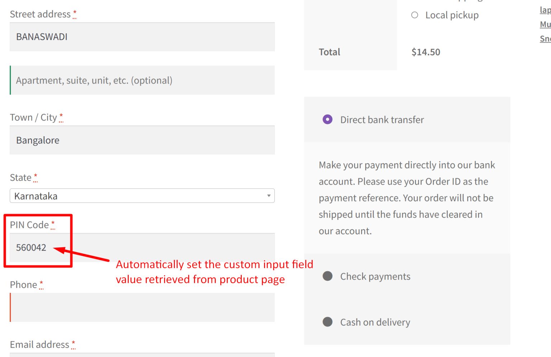
Task: Open the State dropdown showing Karnataka
Action: 142,196
